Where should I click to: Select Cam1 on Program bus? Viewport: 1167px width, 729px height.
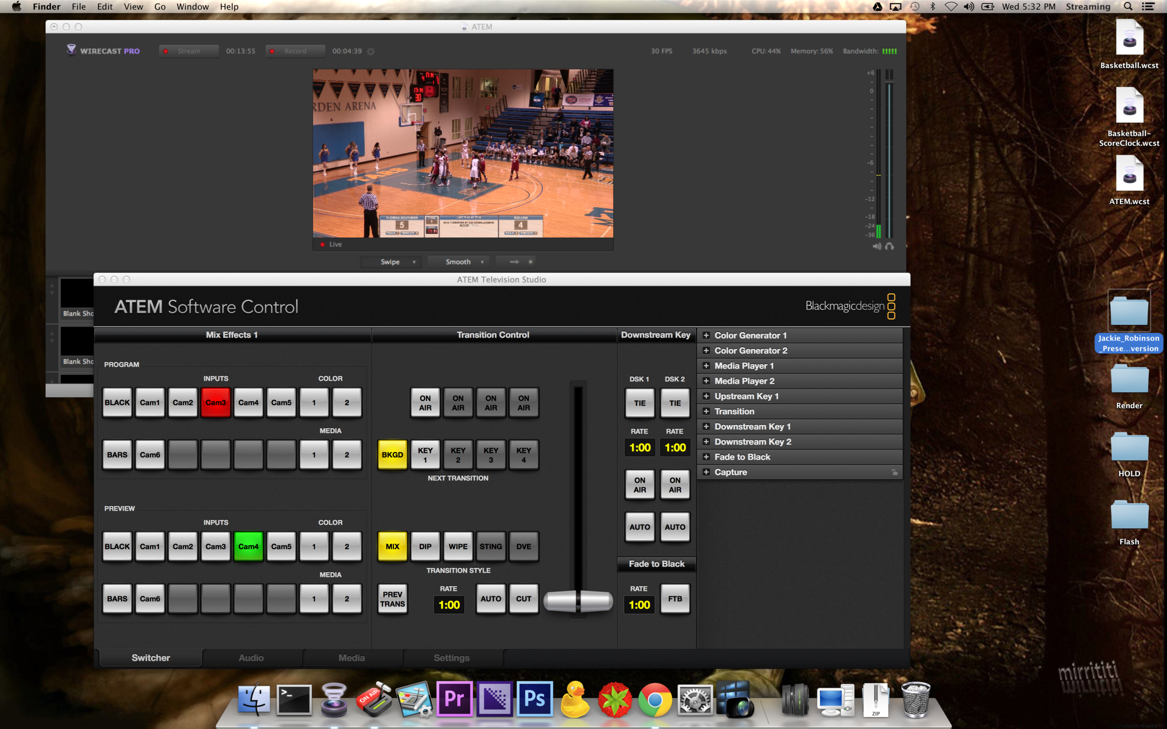point(150,403)
